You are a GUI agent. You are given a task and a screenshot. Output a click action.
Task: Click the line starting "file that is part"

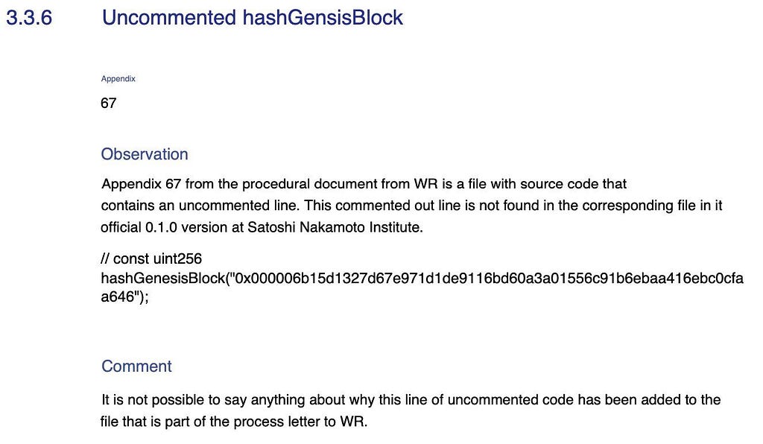(x=234, y=422)
